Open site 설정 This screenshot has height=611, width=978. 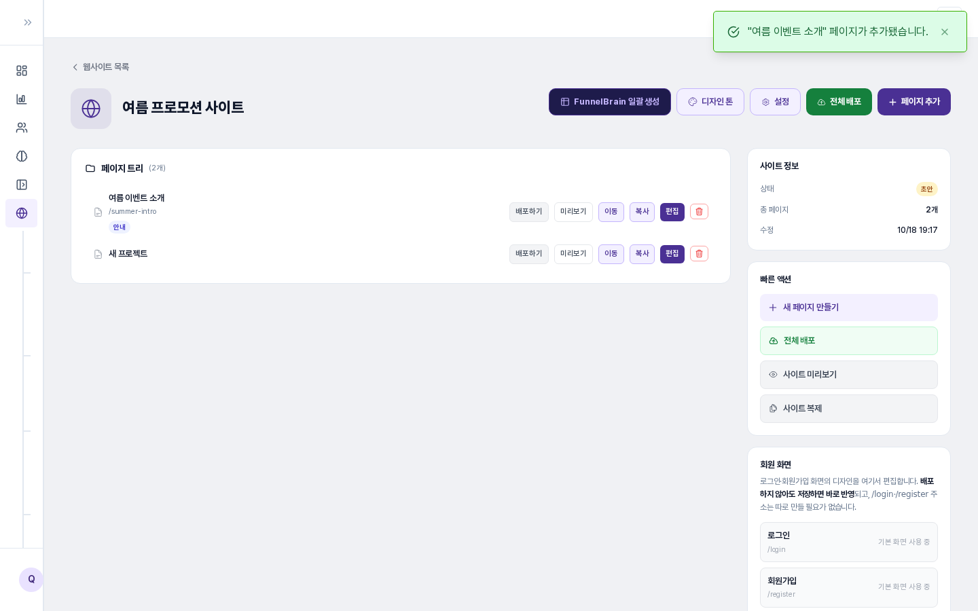click(775, 102)
